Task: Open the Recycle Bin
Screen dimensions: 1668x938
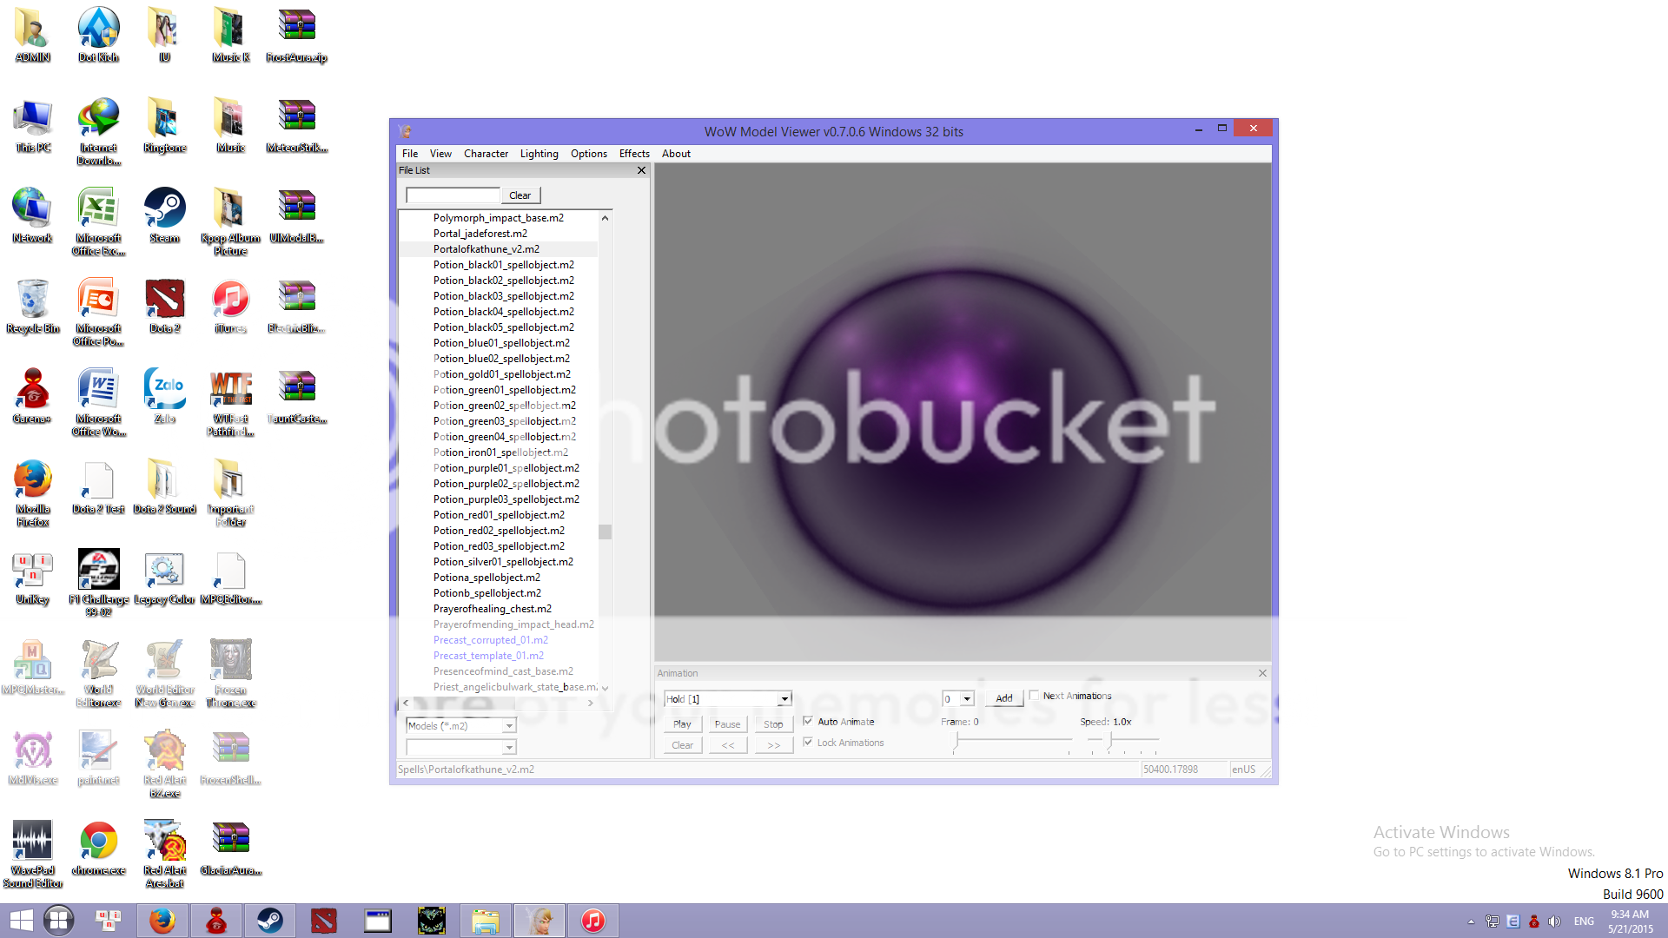Action: pos(32,307)
